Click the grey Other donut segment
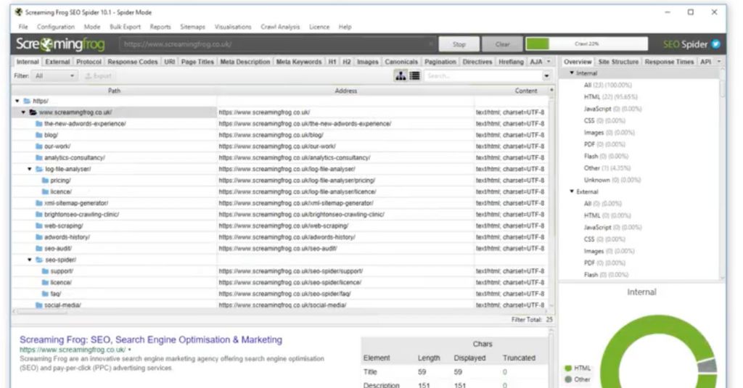The height and width of the screenshot is (388, 743). 707,366
